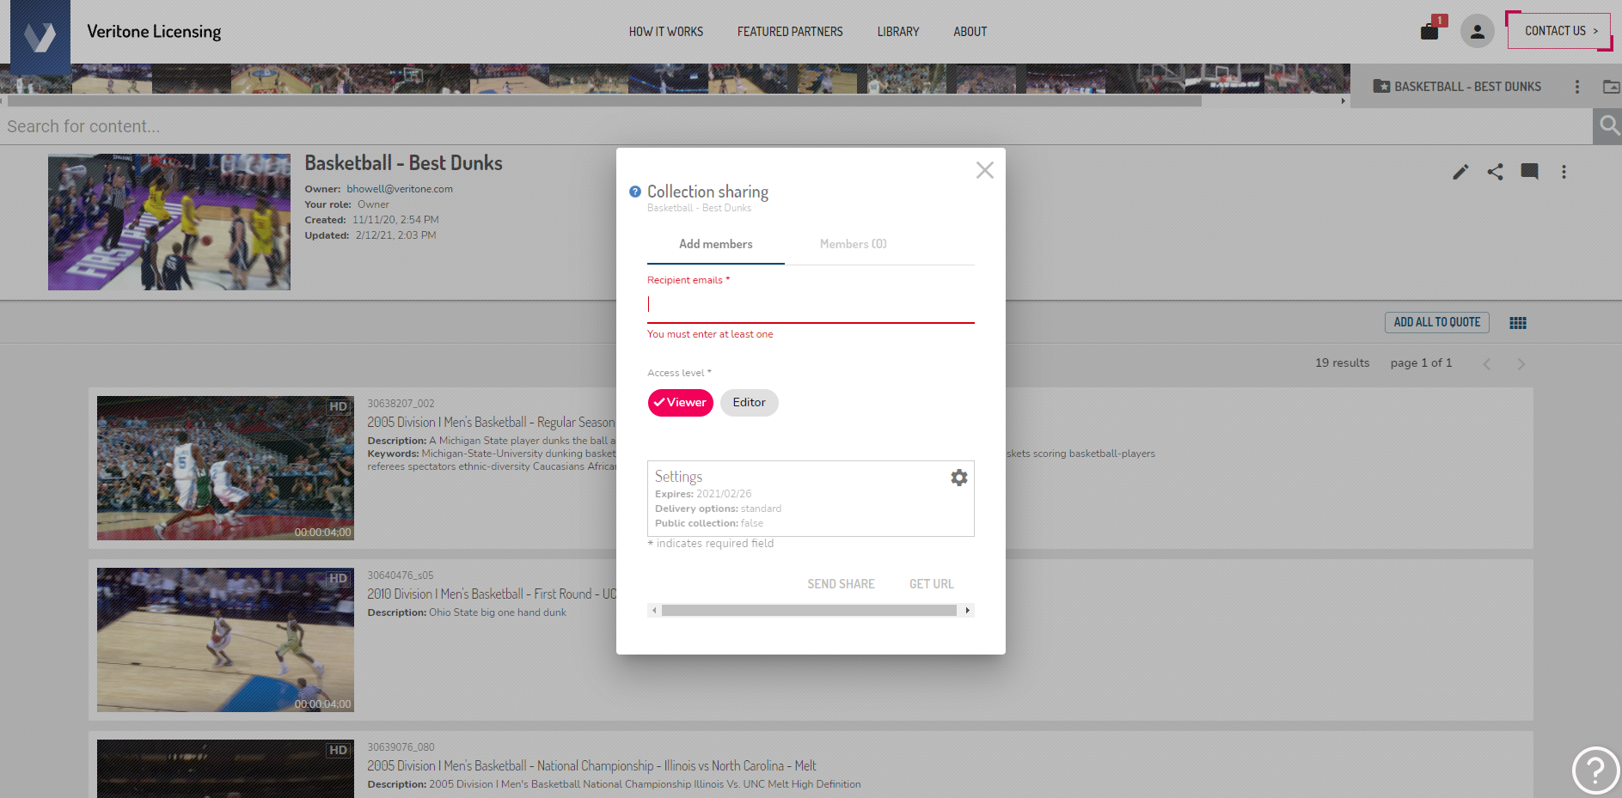
Task: Open the sharing Settings gear icon
Action: (959, 478)
